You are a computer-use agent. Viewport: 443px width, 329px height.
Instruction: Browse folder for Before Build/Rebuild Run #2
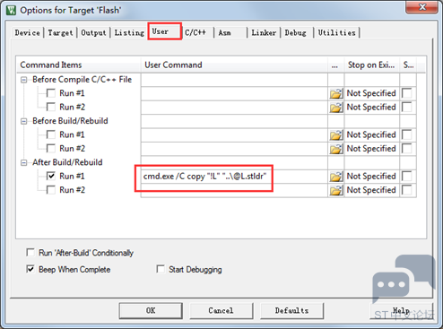tap(336, 149)
